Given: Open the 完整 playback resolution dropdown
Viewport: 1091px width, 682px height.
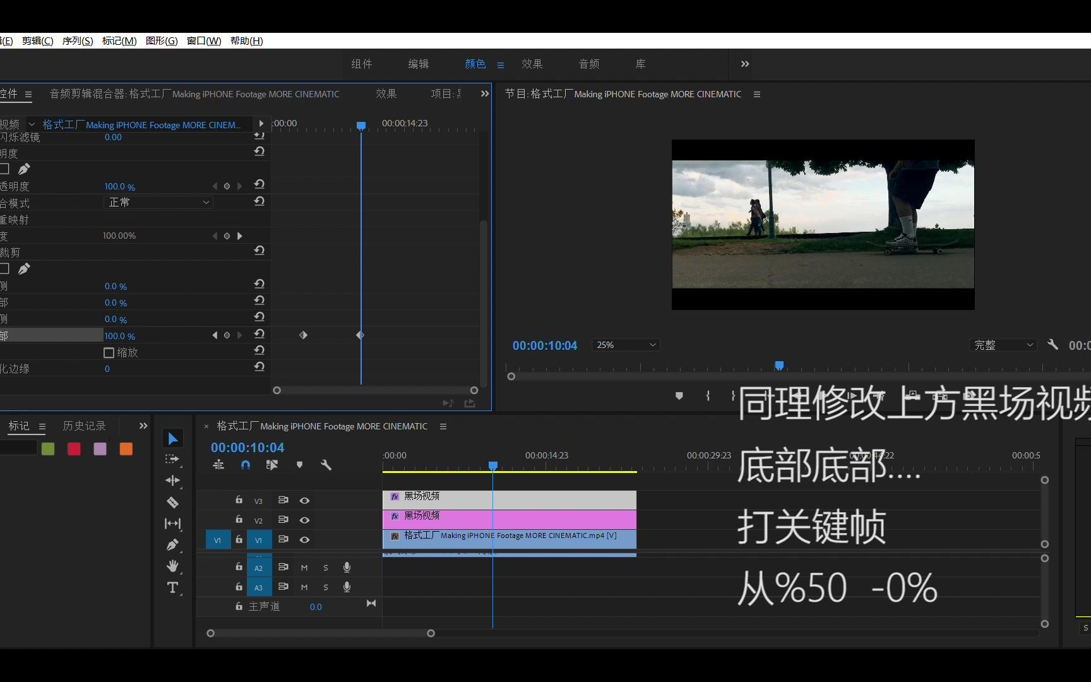Looking at the screenshot, I should pos(1002,345).
